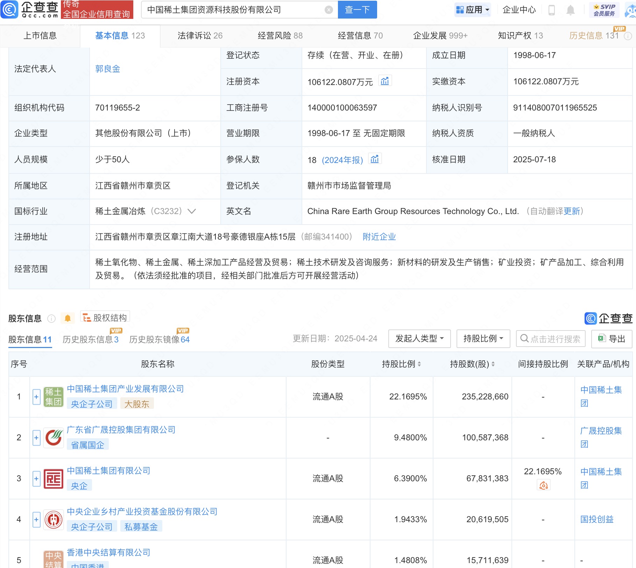Open the notification bell in the header

(x=570, y=10)
